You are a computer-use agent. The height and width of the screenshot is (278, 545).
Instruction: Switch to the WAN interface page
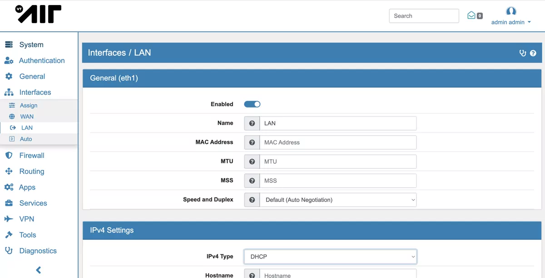pyautogui.click(x=27, y=116)
